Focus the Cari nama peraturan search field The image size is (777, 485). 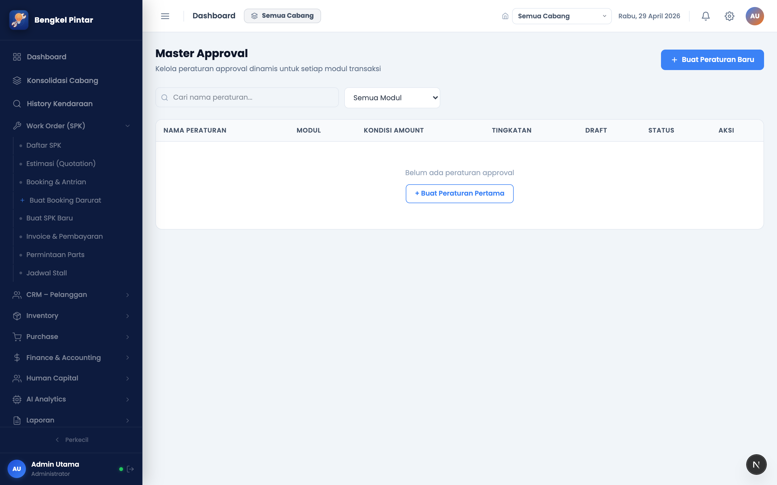coord(247,98)
